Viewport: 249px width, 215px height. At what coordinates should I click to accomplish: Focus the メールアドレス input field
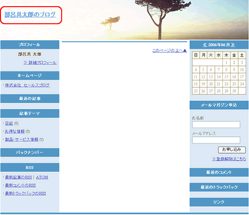pos(216,140)
